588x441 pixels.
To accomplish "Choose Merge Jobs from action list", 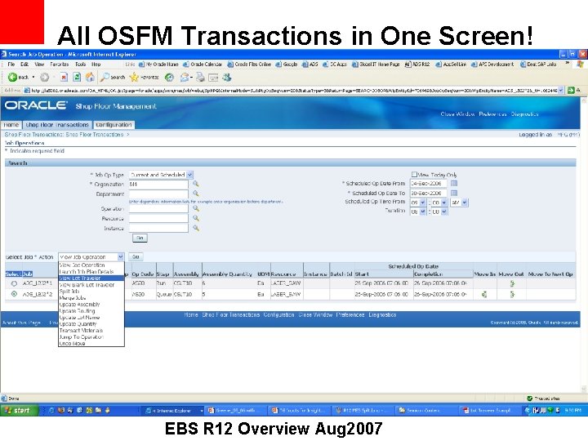I will tap(91, 298).
